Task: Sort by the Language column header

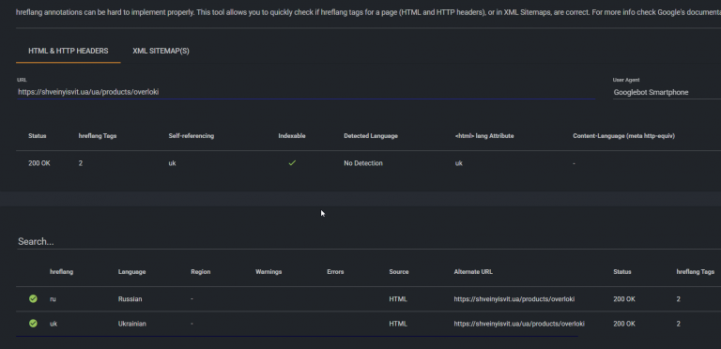Action: [132, 272]
